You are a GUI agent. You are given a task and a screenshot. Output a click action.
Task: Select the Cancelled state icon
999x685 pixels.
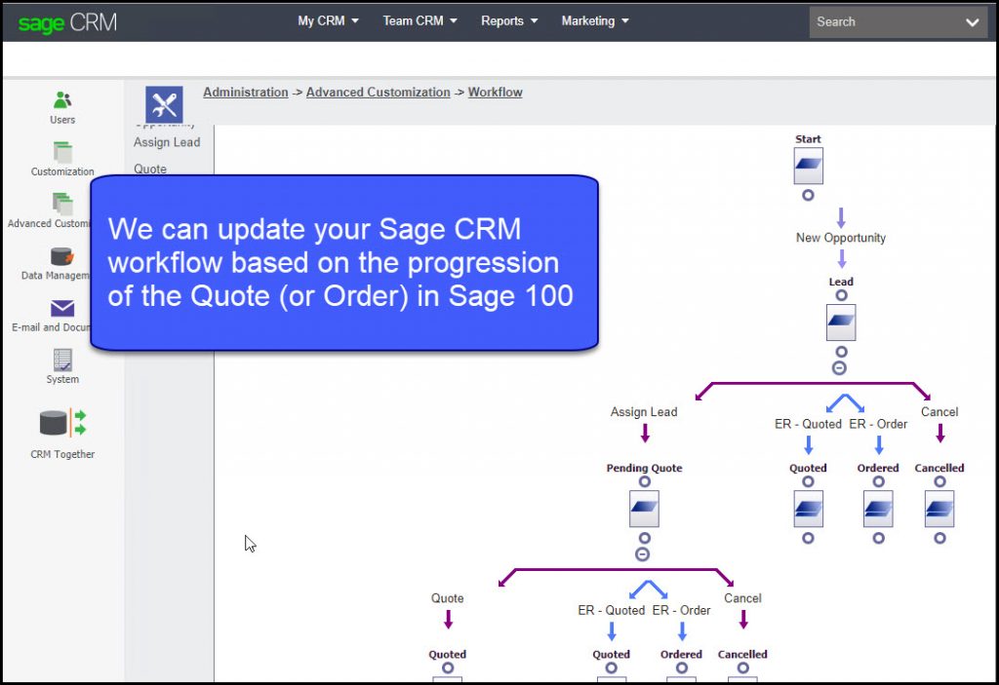[x=939, y=509]
